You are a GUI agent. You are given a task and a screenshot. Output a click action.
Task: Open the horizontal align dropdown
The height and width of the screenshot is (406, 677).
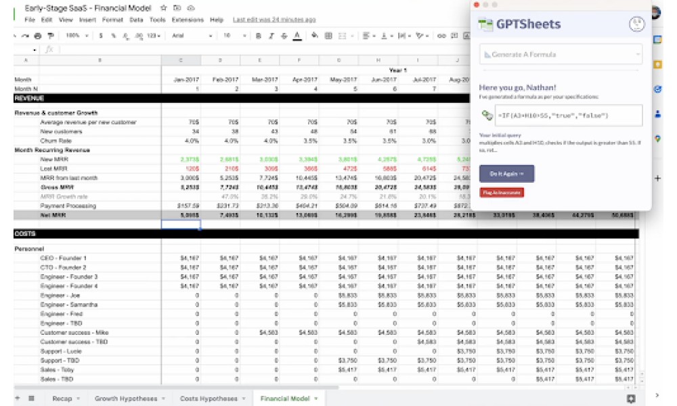coord(369,36)
